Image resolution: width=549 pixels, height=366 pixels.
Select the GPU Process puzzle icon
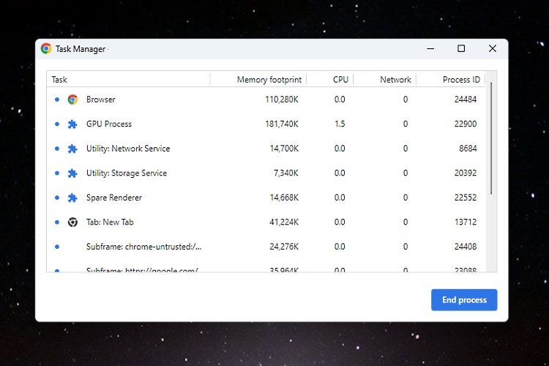pos(72,124)
